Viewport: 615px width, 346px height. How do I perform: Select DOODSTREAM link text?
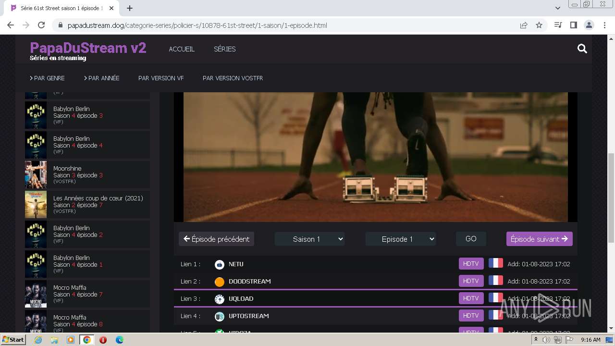[x=250, y=282]
